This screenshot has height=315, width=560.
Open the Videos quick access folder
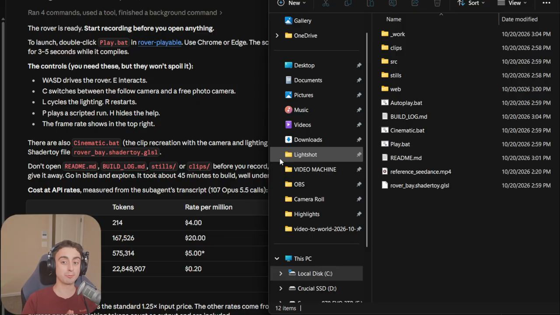(x=302, y=125)
